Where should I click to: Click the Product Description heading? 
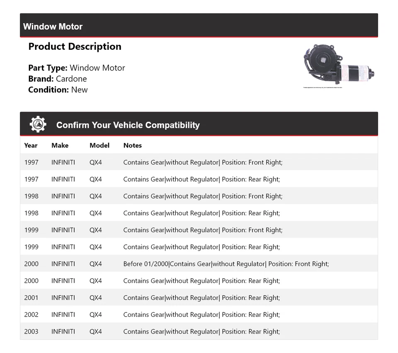[75, 46]
